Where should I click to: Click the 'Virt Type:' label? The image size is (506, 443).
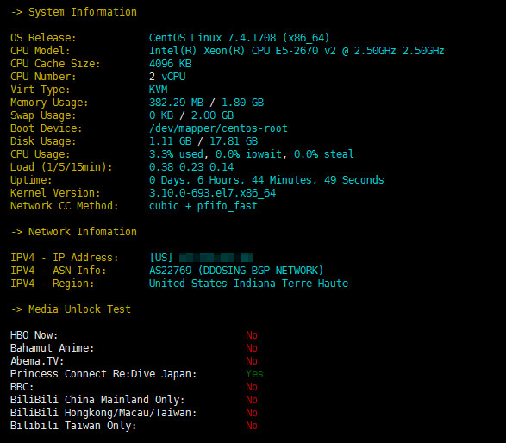click(x=41, y=90)
